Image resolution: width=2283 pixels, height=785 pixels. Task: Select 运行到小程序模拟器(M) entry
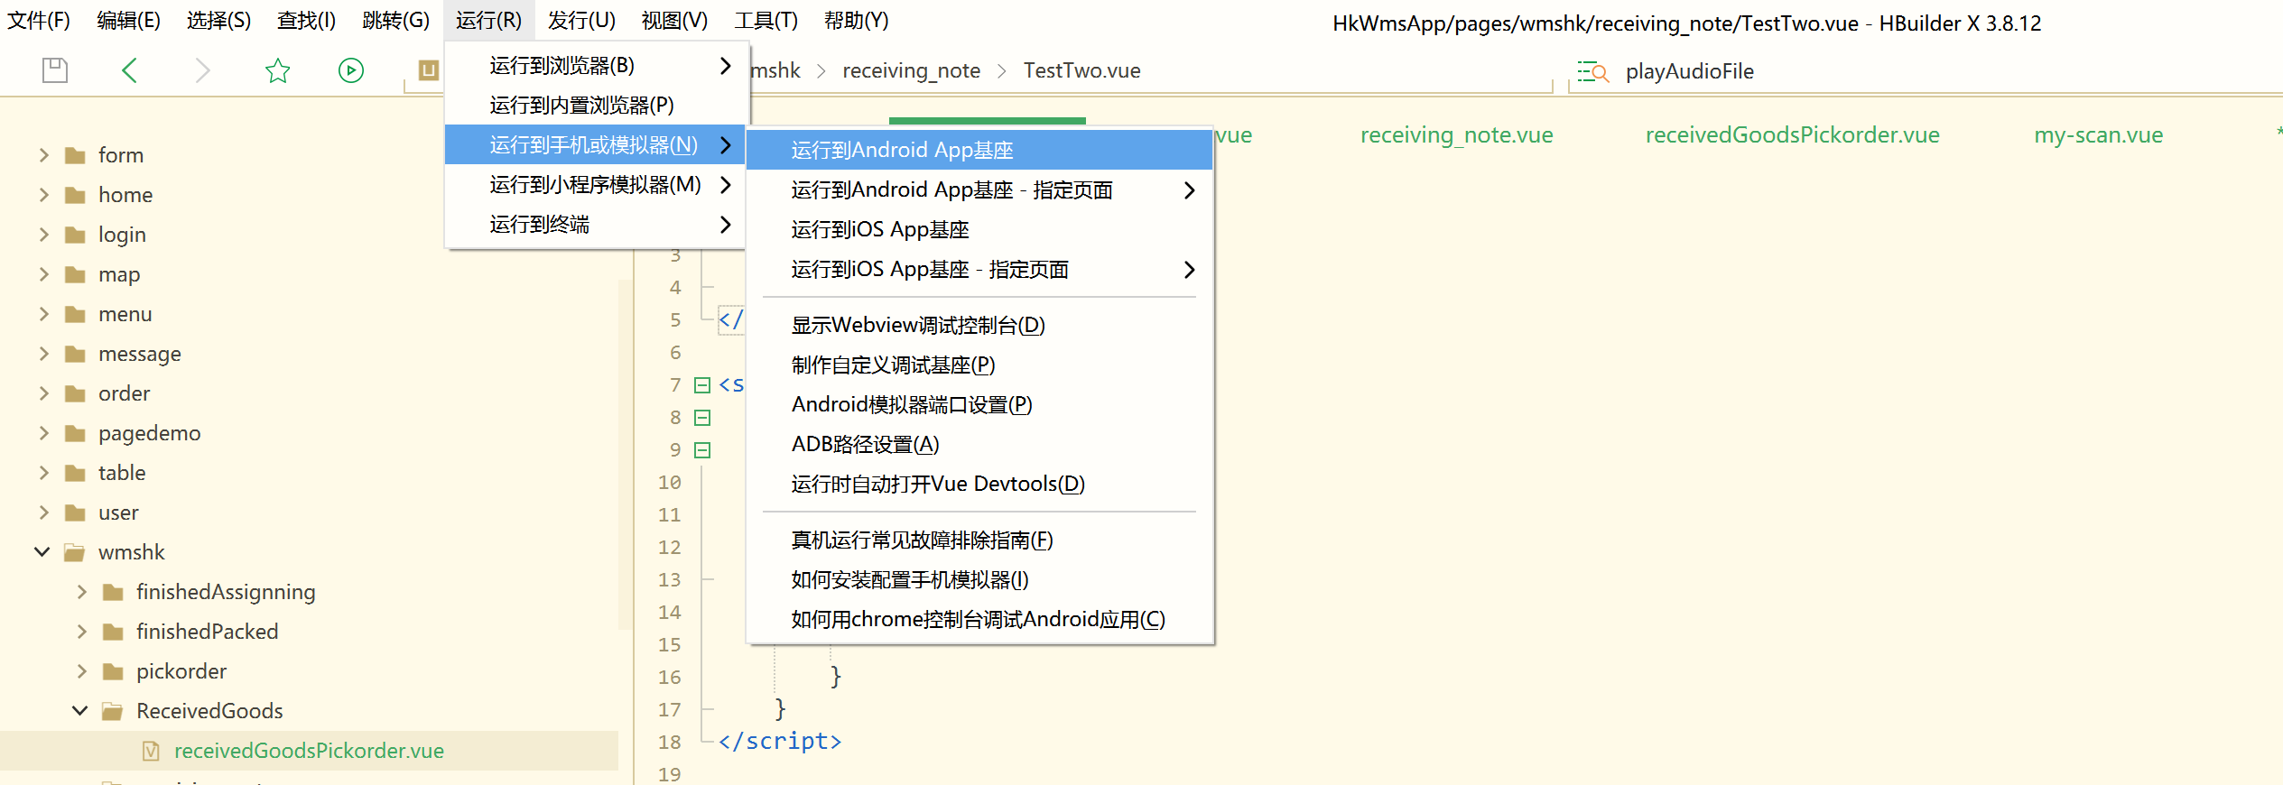tap(596, 184)
